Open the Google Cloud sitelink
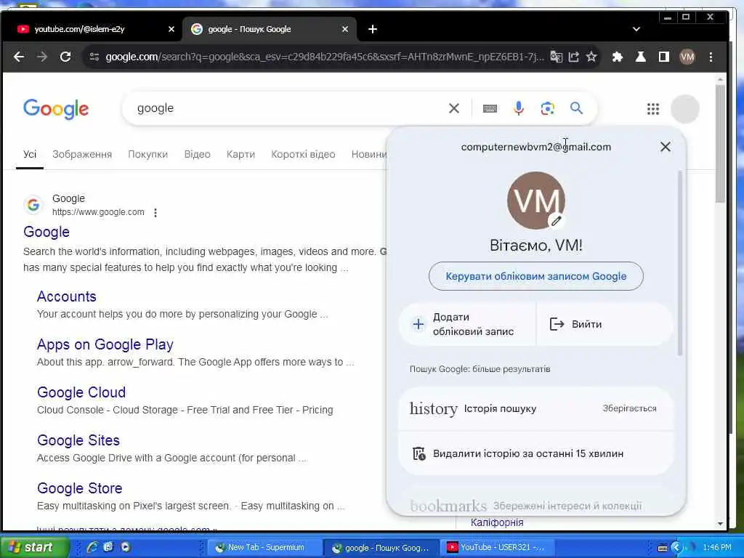Viewport: 744px width, 558px height. coord(81,392)
